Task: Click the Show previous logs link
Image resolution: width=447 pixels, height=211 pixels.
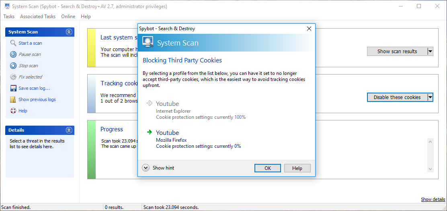Action: pyautogui.click(x=37, y=99)
